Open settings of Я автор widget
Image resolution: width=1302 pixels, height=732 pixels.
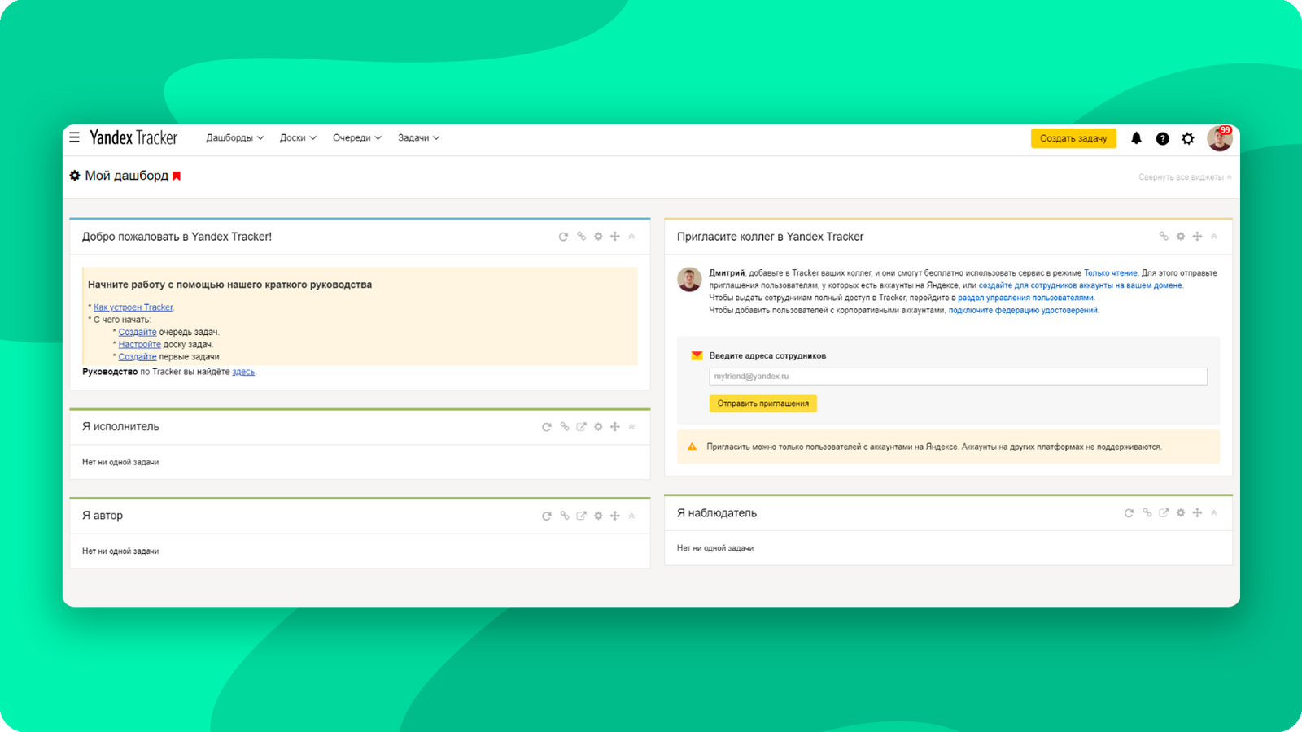[x=598, y=516]
